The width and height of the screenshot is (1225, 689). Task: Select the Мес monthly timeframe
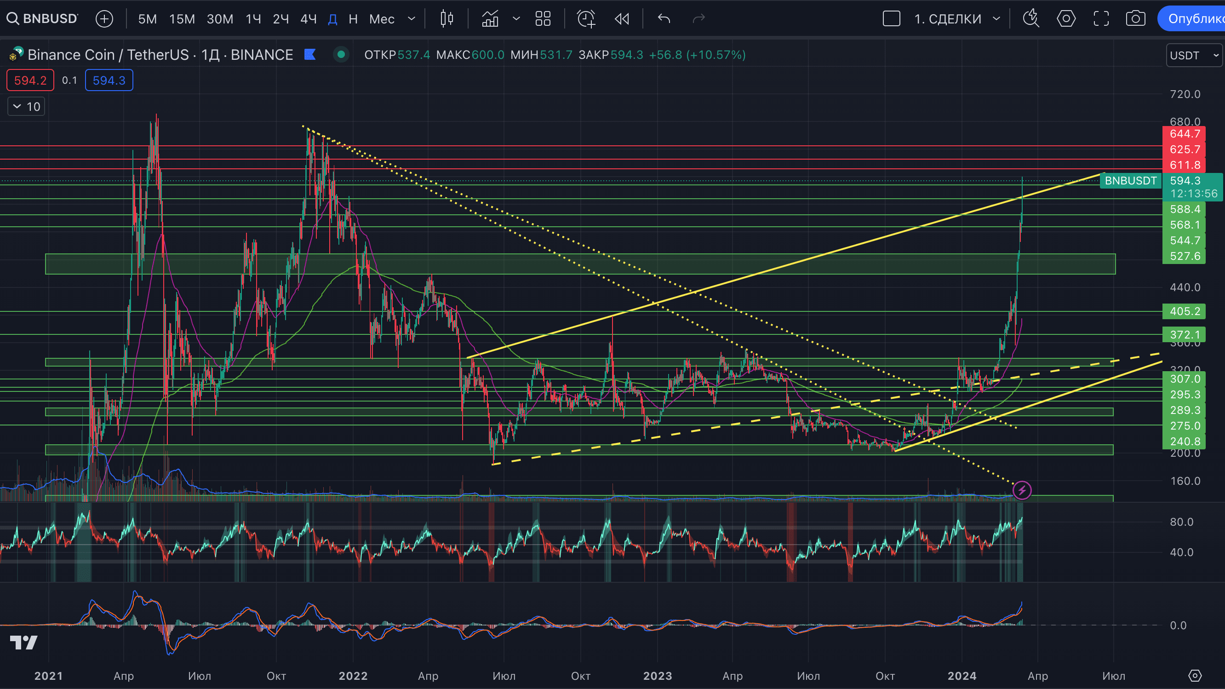(382, 19)
